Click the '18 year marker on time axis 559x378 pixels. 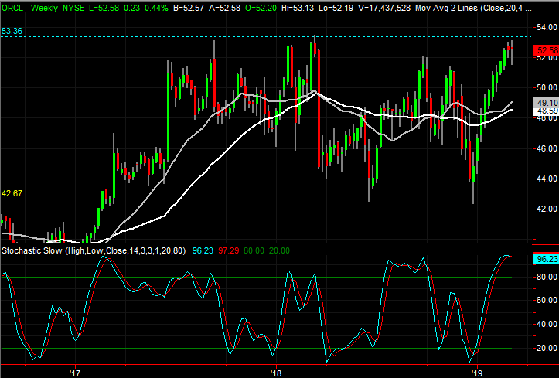pyautogui.click(x=276, y=371)
